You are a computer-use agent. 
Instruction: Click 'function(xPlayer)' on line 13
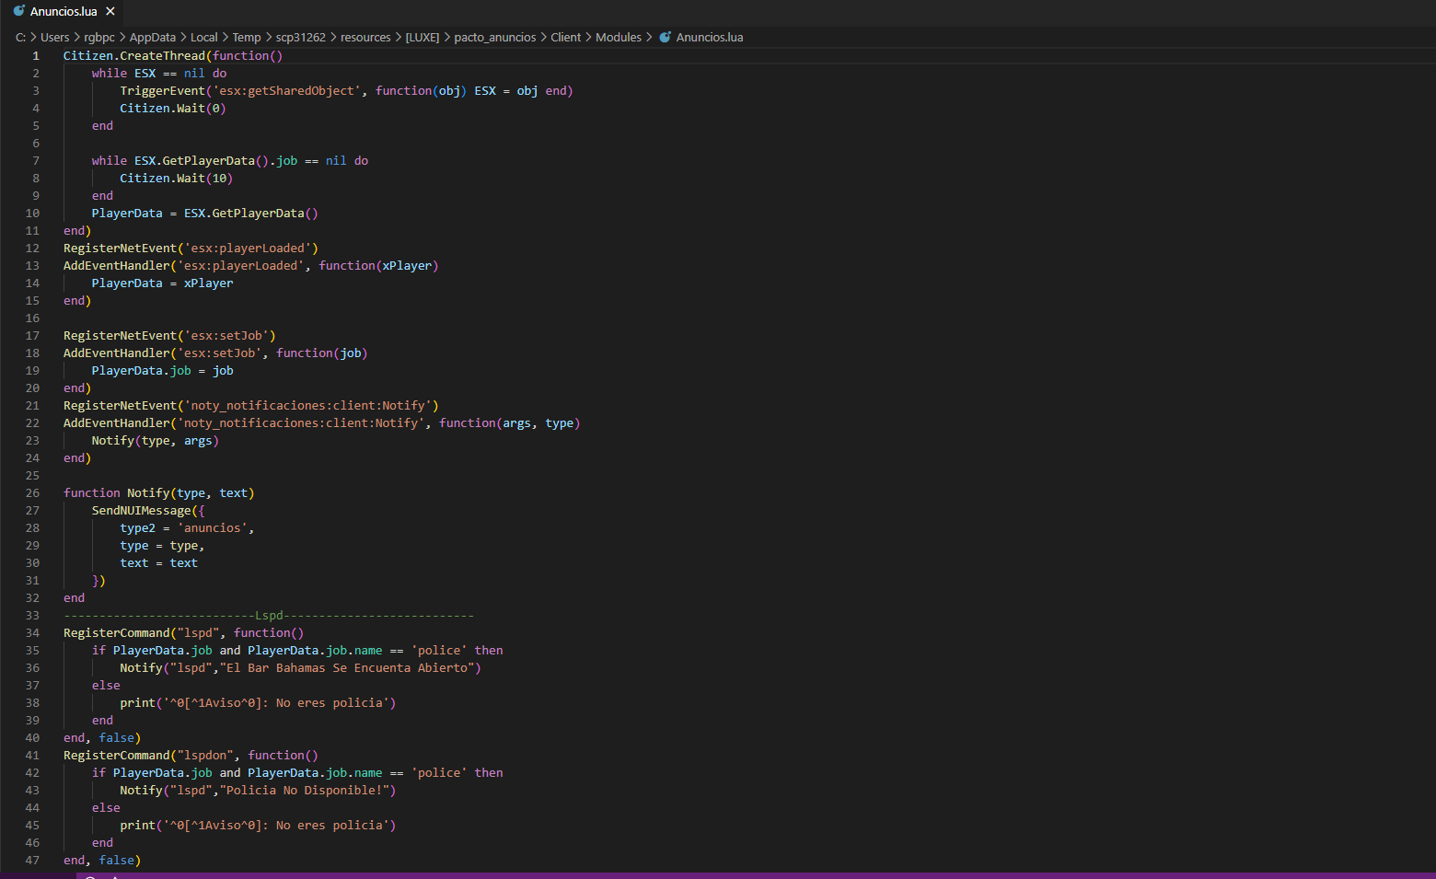[379, 265]
